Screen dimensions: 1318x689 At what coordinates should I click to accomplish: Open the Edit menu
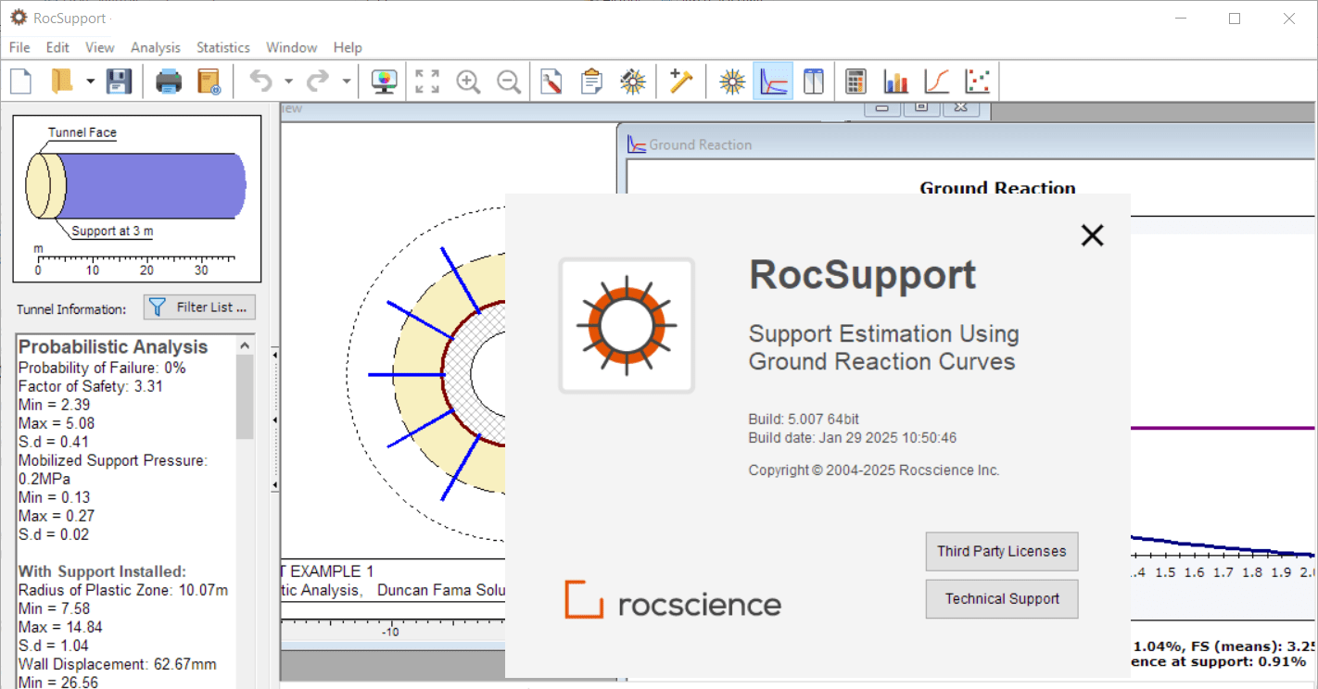(x=57, y=47)
